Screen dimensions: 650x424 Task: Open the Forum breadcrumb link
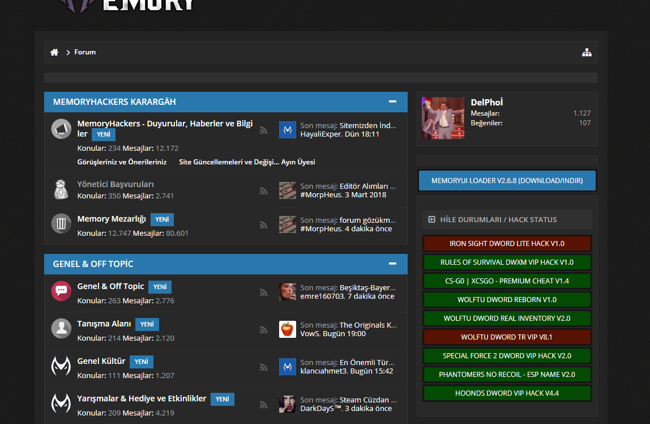[x=85, y=52]
